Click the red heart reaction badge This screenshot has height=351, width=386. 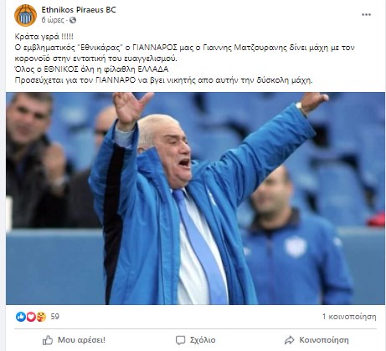coord(31,317)
